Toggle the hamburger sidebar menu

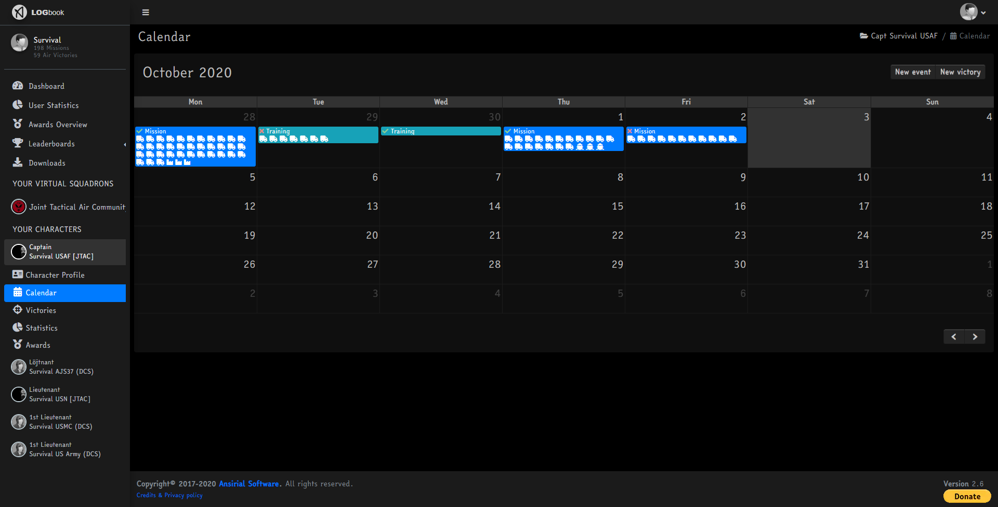146,12
